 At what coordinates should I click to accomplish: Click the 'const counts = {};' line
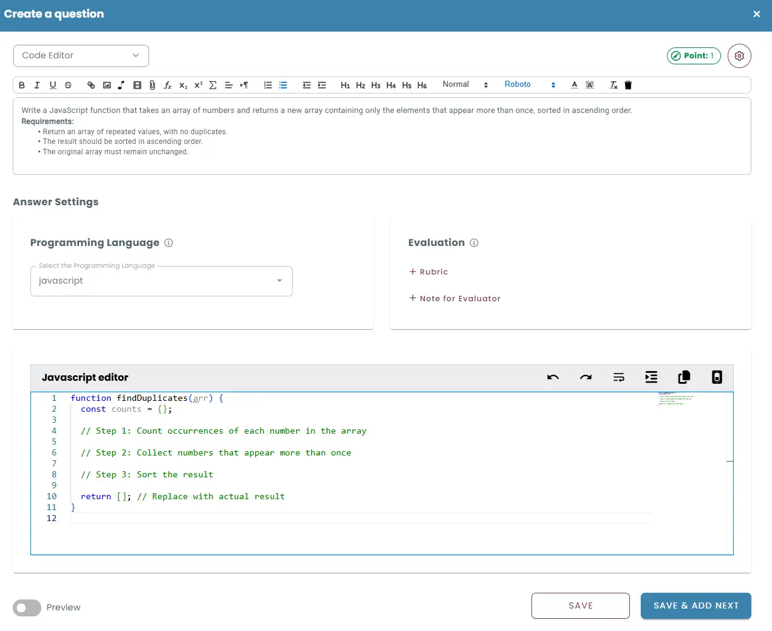click(126, 409)
